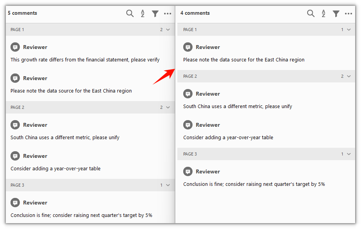This screenshot has height=229, width=361.
Task: Filter comments in the 5 comments panel
Action: (x=155, y=14)
